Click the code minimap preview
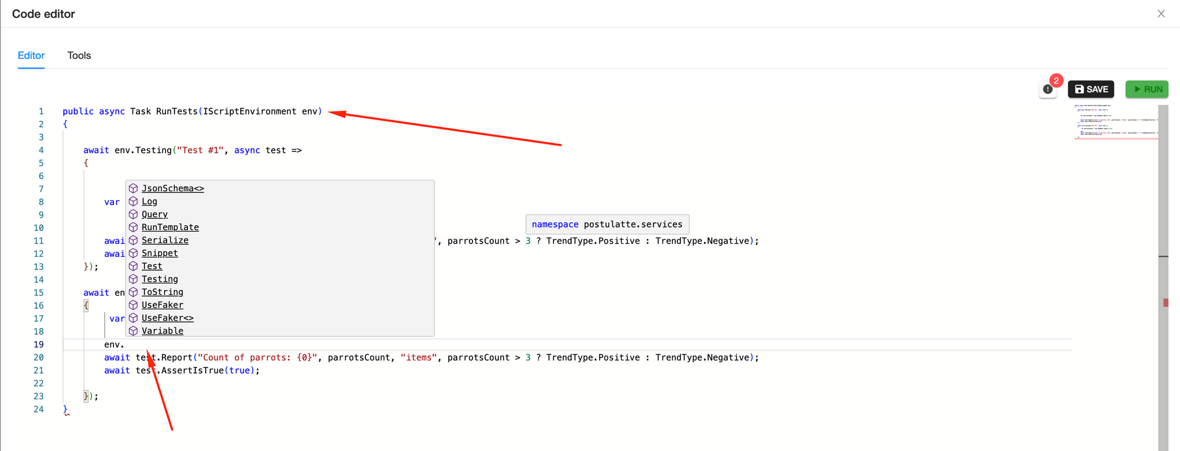1180x451 pixels. pos(1116,122)
